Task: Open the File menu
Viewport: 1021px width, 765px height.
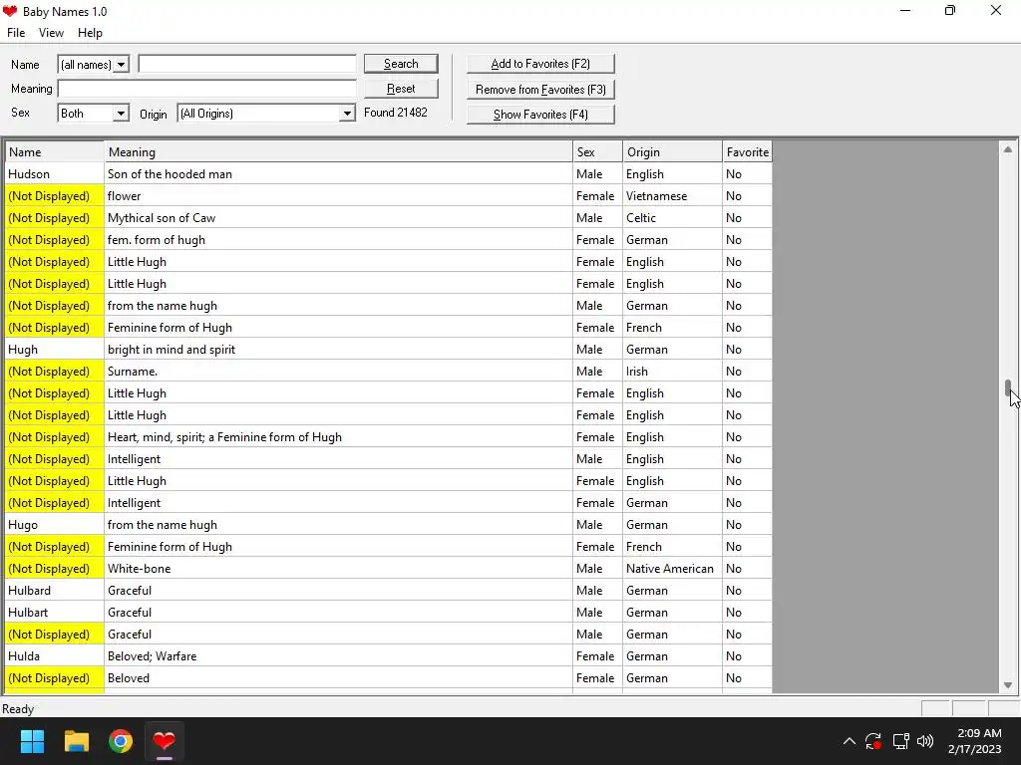Action: click(x=16, y=33)
